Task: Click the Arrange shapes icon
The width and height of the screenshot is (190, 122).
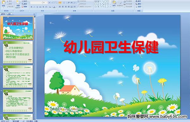Action: (x=114, y=3)
